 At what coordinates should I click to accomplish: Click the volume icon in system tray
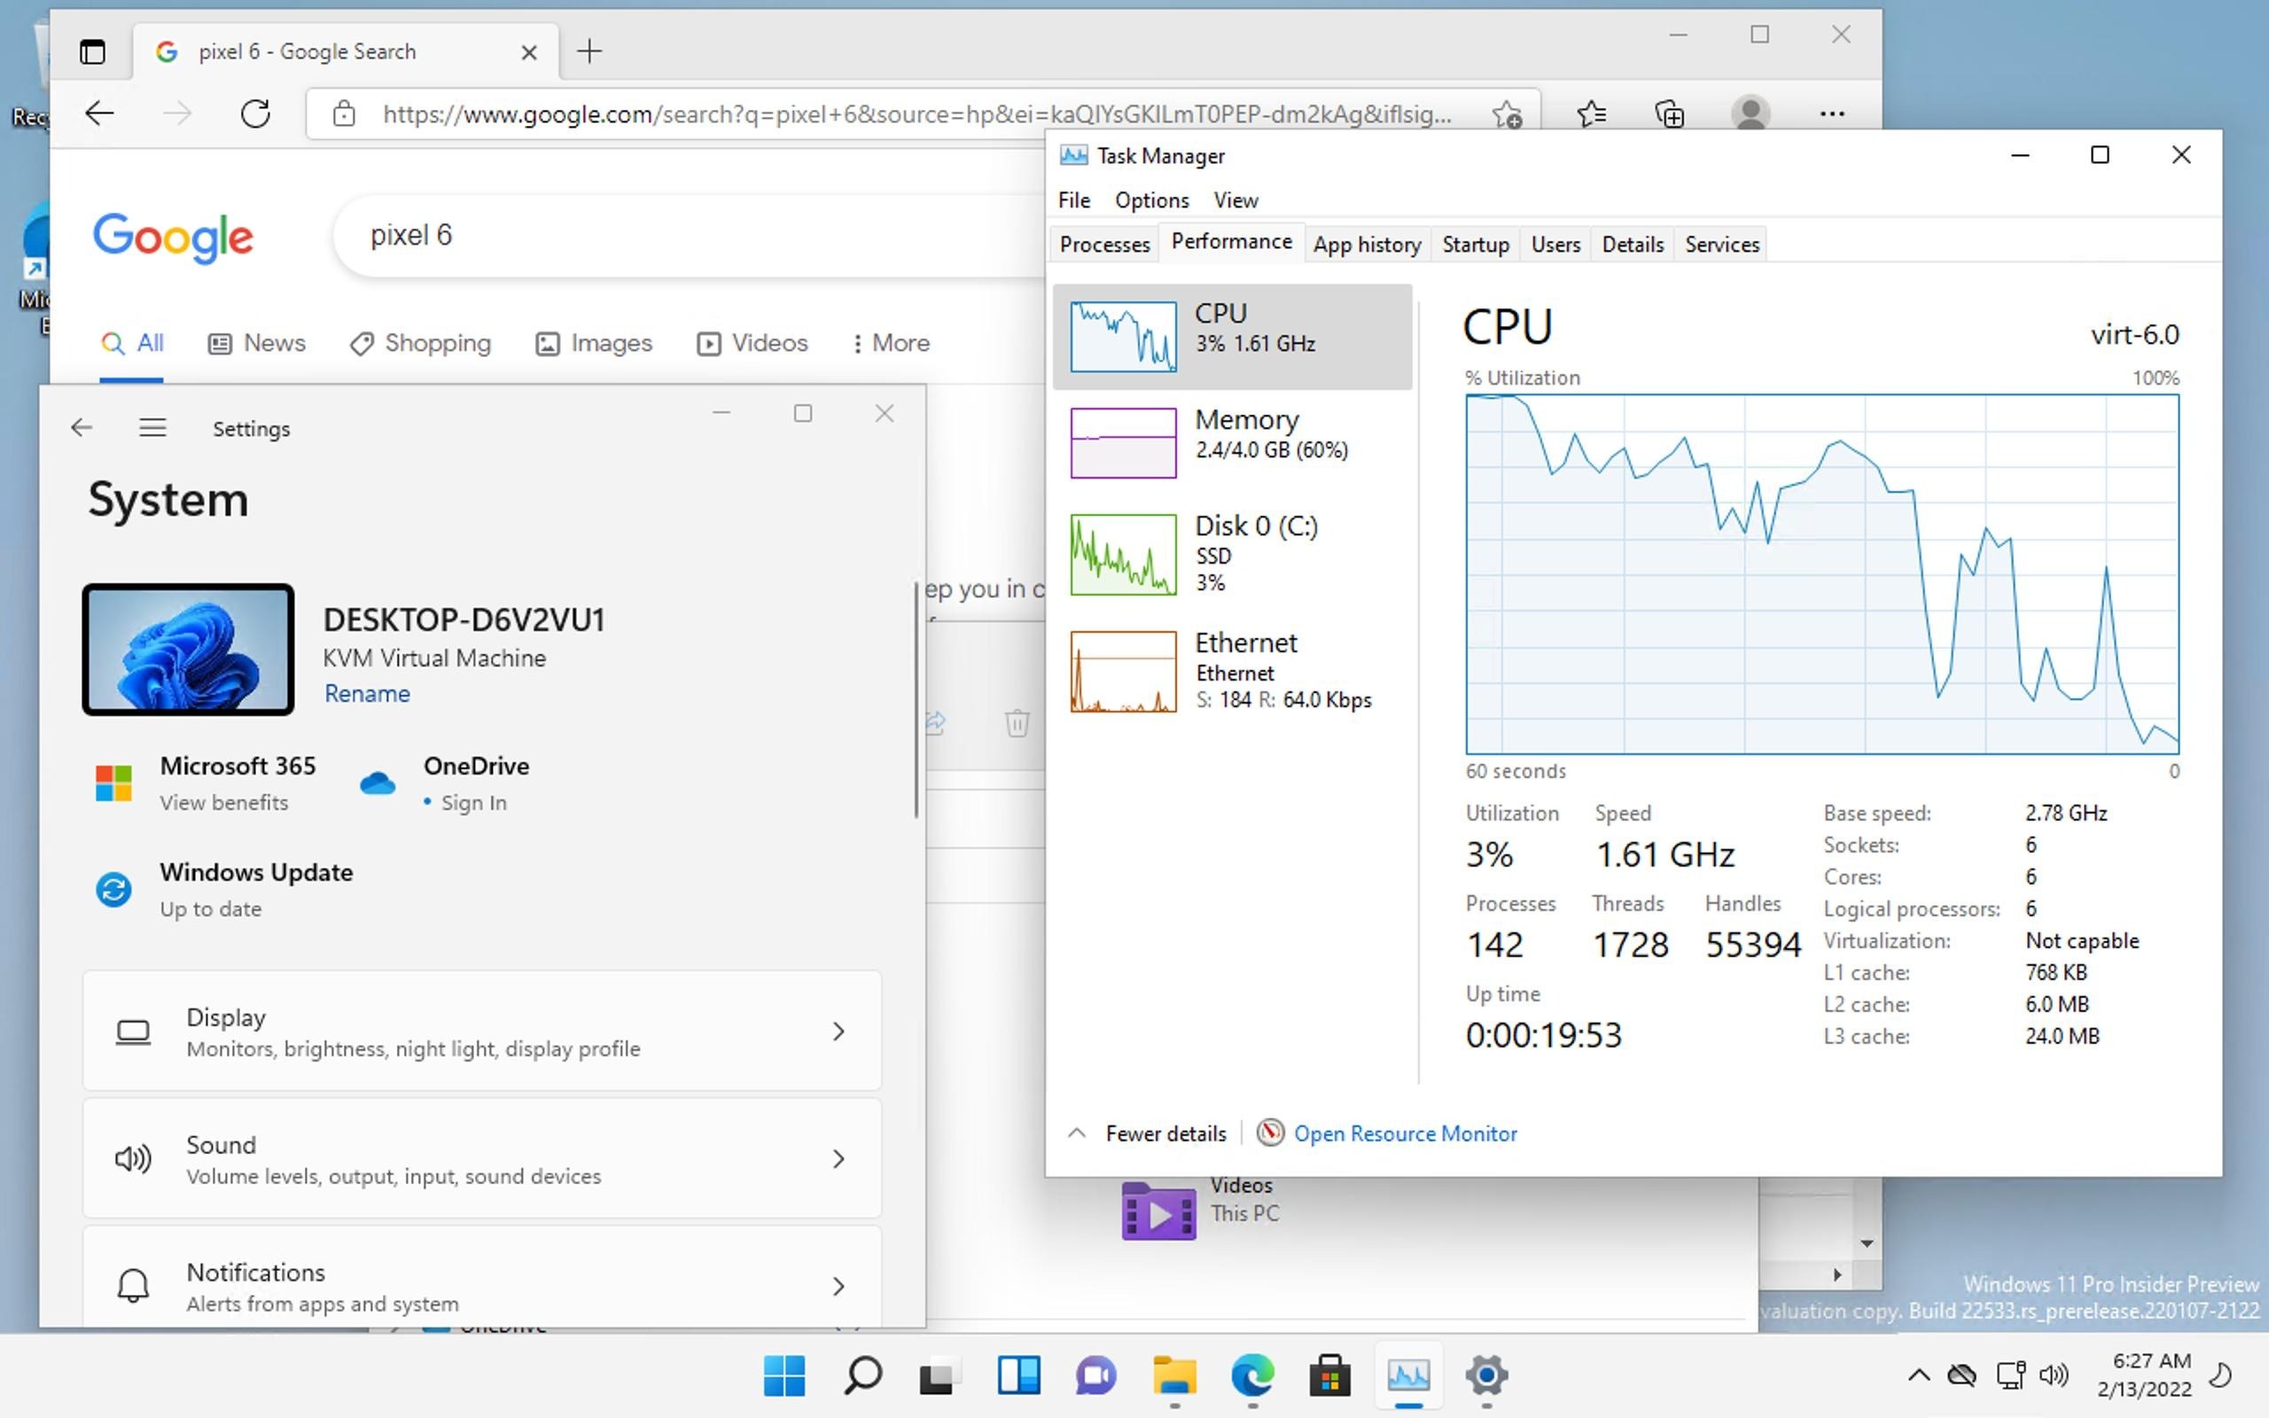tap(2053, 1375)
